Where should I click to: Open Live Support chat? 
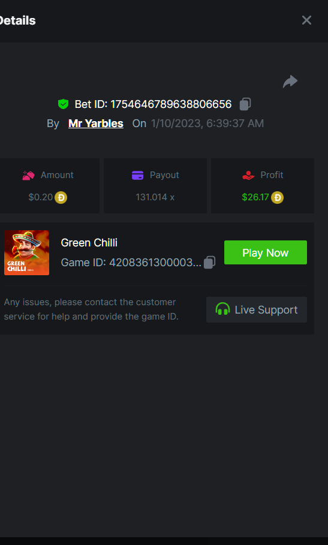(257, 310)
